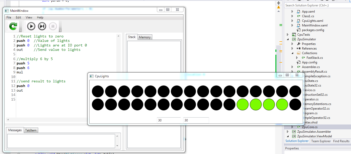Viewport: 351px width, 154px height.
Task: Click the CpuTests test project icon
Action: tap(294, 35)
